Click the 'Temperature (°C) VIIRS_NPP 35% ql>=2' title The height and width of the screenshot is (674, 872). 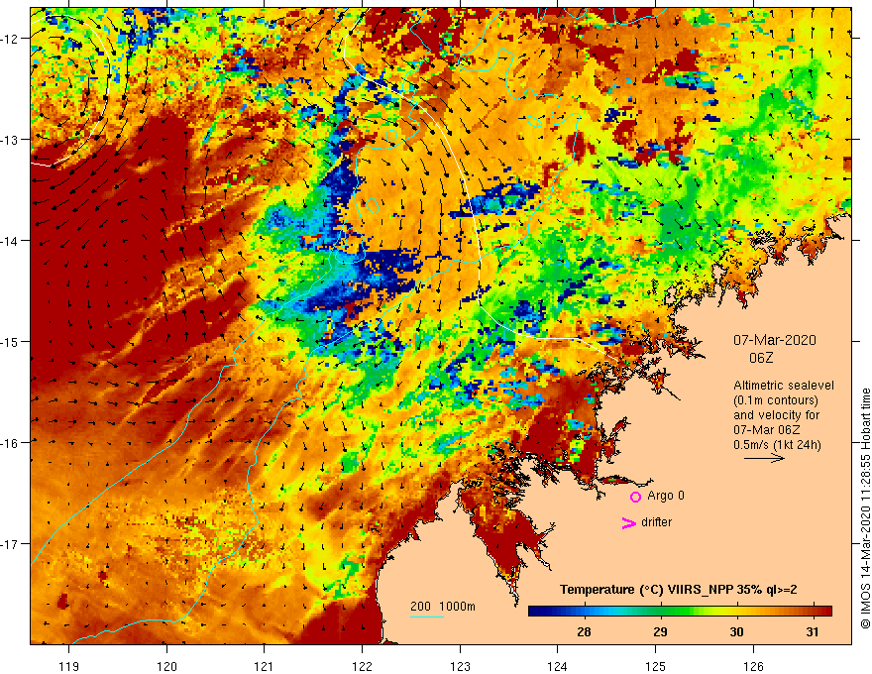(679, 589)
